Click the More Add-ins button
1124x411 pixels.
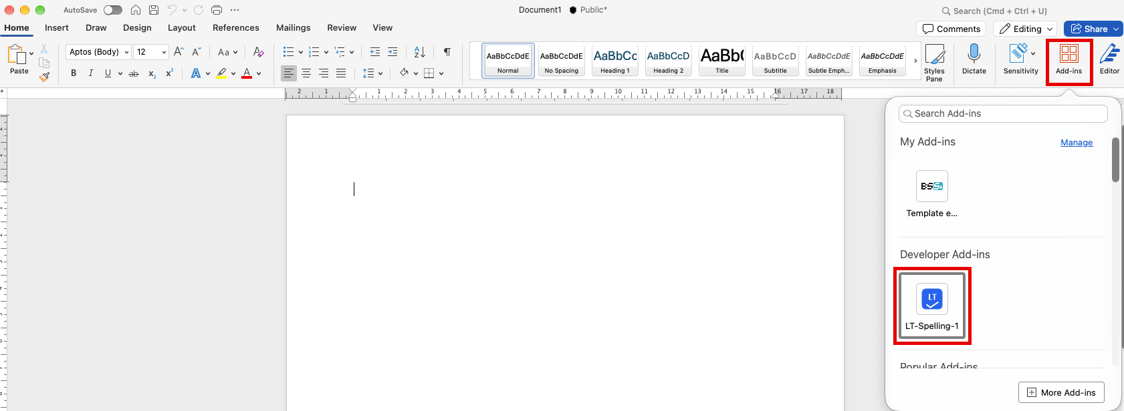click(x=1061, y=392)
